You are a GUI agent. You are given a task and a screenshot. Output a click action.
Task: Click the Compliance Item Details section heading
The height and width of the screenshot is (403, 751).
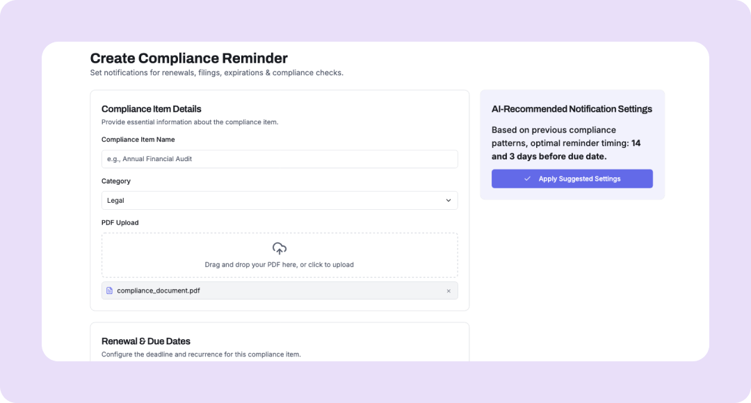pyautogui.click(x=152, y=109)
